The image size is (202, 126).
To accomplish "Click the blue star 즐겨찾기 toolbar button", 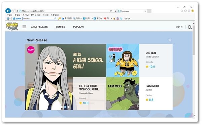I will 67,18.
